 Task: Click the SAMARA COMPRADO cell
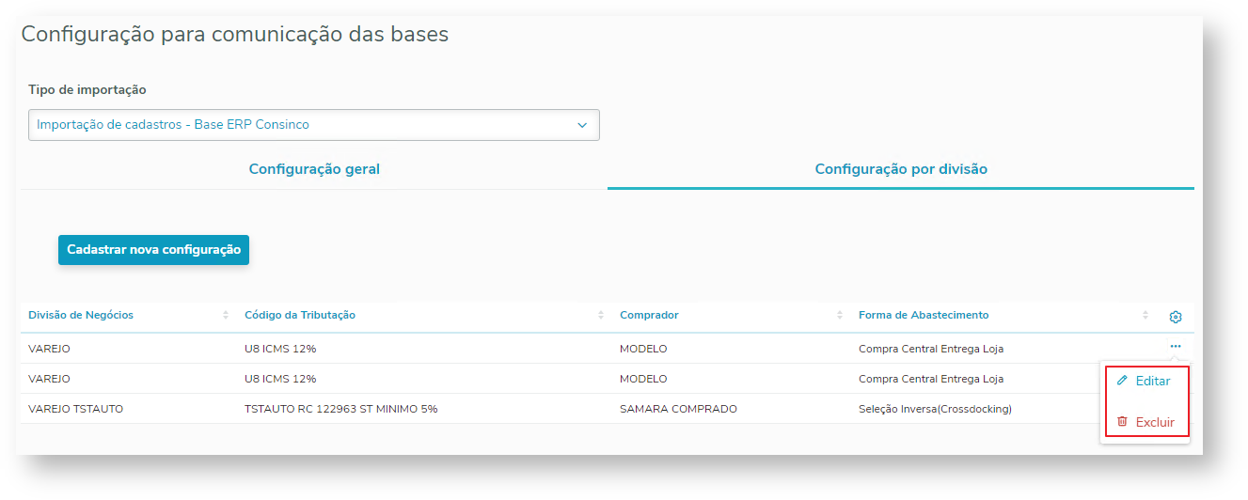click(678, 409)
